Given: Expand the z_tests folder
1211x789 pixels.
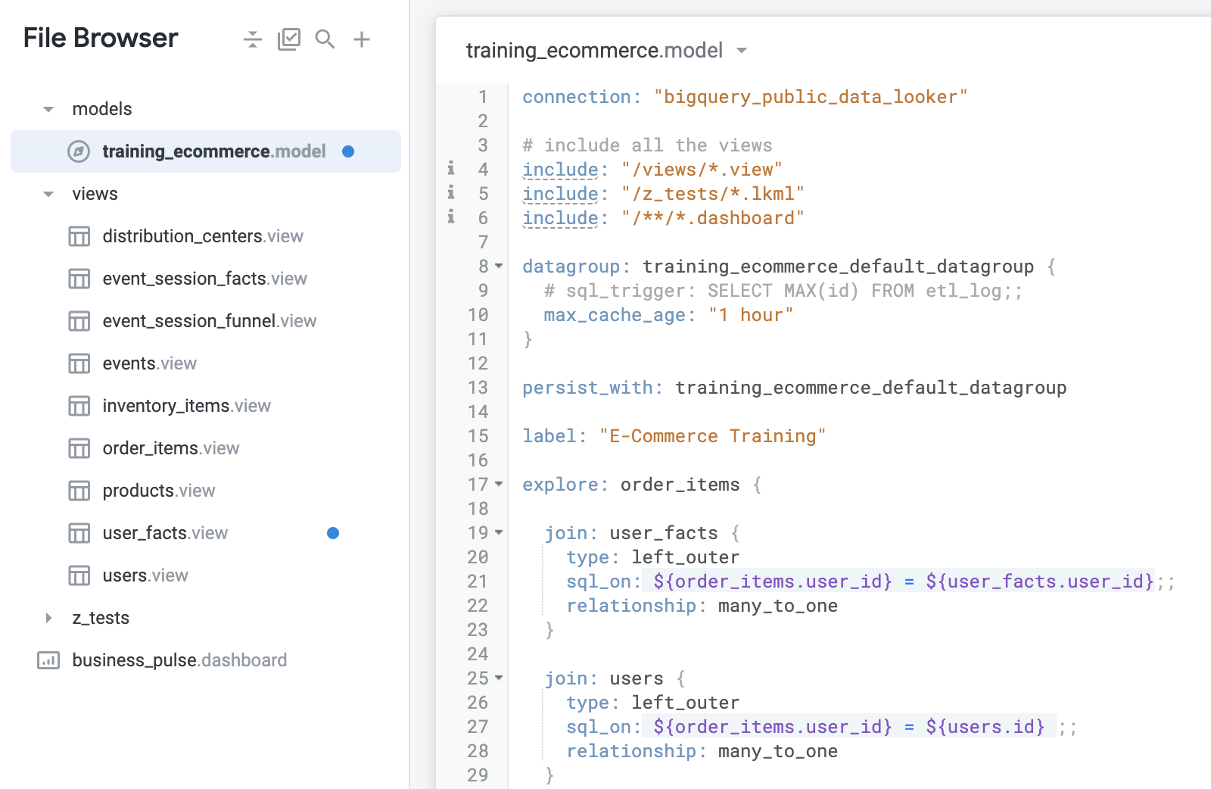Looking at the screenshot, I should click(x=49, y=618).
